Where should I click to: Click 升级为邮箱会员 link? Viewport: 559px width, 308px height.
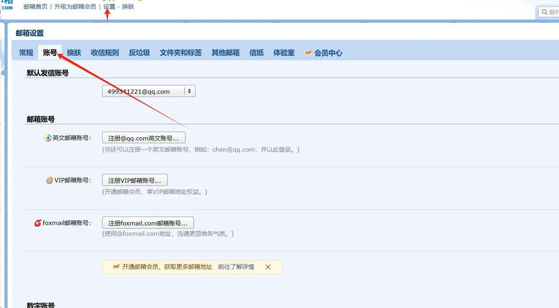click(75, 7)
